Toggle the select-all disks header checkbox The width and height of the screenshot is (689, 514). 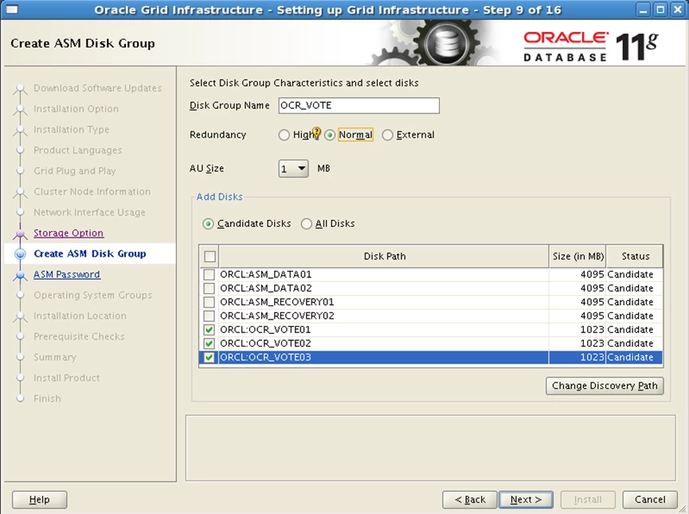[209, 257]
